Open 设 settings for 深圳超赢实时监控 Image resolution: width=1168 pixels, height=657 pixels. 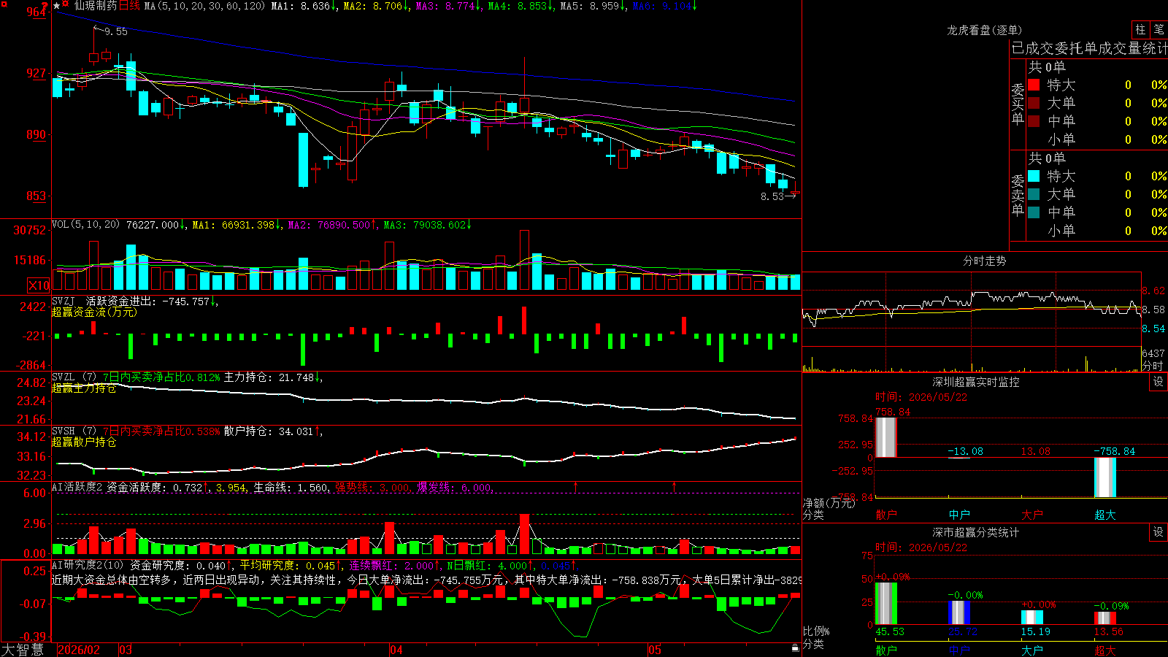[x=1159, y=382]
